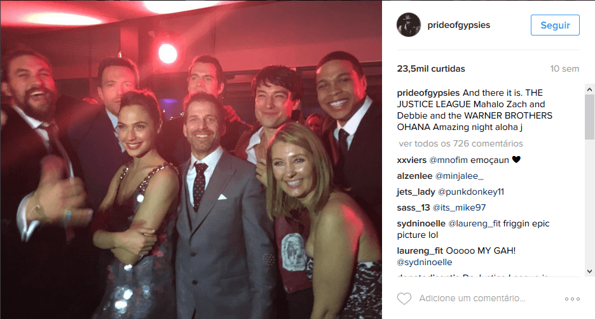Click the heart like icon
This screenshot has width=595, height=319.
click(404, 299)
